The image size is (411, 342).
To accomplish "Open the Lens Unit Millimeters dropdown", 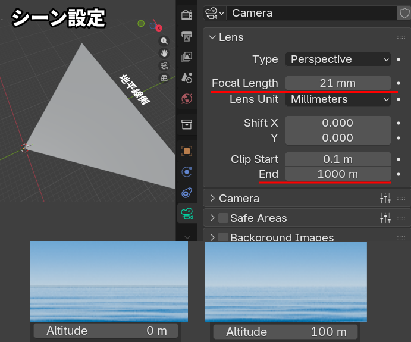I will coord(338,99).
